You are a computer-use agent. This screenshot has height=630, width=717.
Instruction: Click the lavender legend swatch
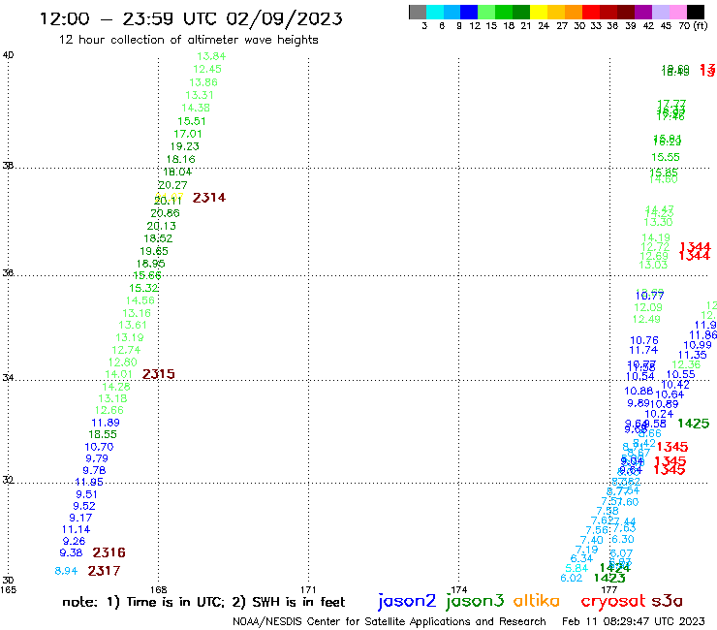click(x=660, y=12)
